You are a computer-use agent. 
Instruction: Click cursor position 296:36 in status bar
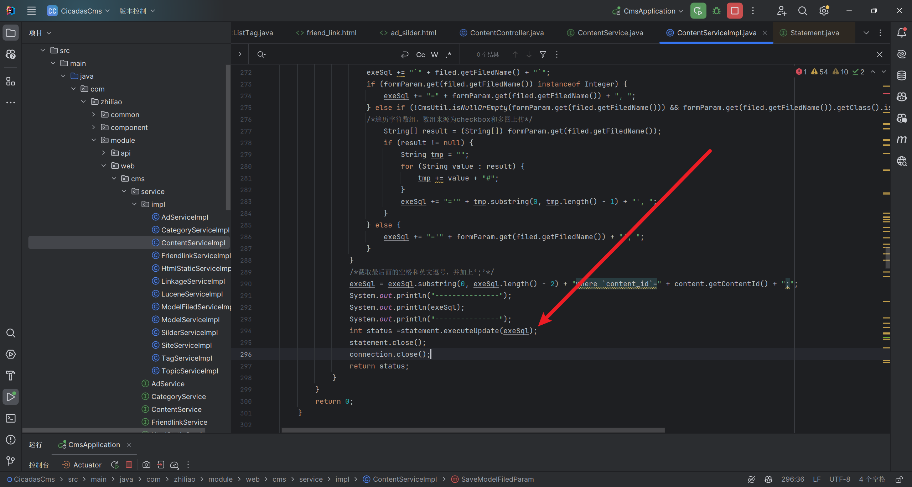[793, 479]
